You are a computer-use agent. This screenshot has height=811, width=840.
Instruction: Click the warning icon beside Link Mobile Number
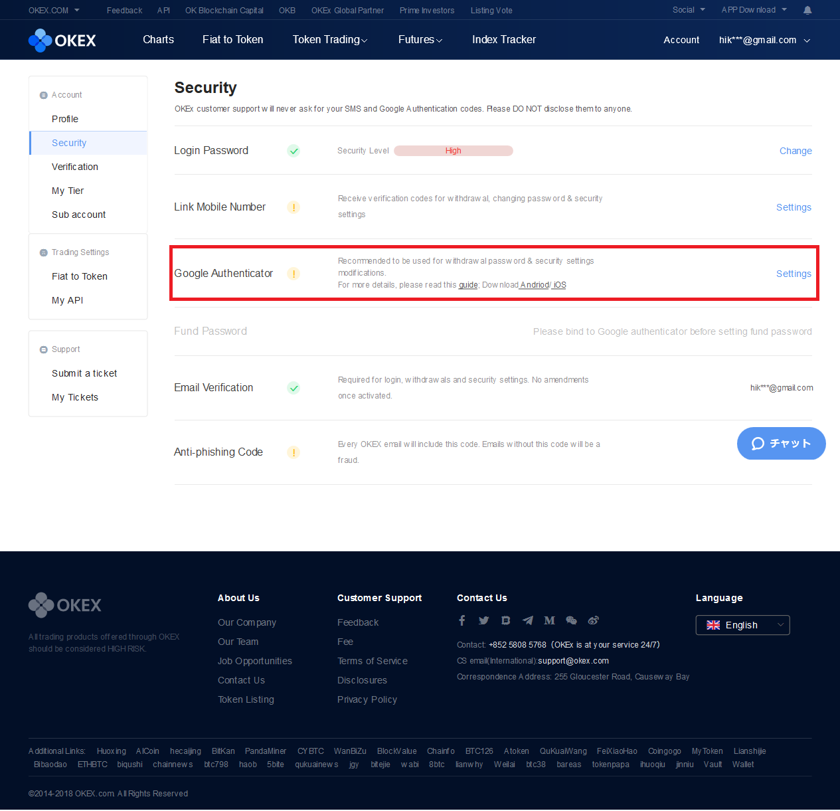(x=294, y=207)
